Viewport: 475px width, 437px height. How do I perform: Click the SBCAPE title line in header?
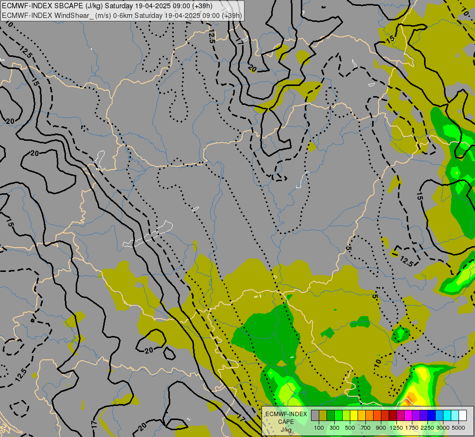click(x=107, y=6)
